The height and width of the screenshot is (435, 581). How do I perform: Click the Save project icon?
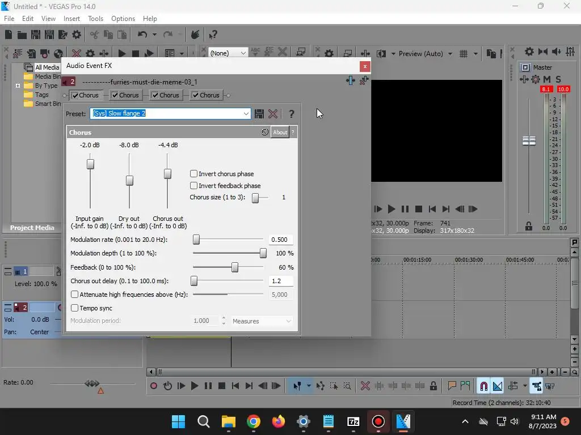(36, 35)
